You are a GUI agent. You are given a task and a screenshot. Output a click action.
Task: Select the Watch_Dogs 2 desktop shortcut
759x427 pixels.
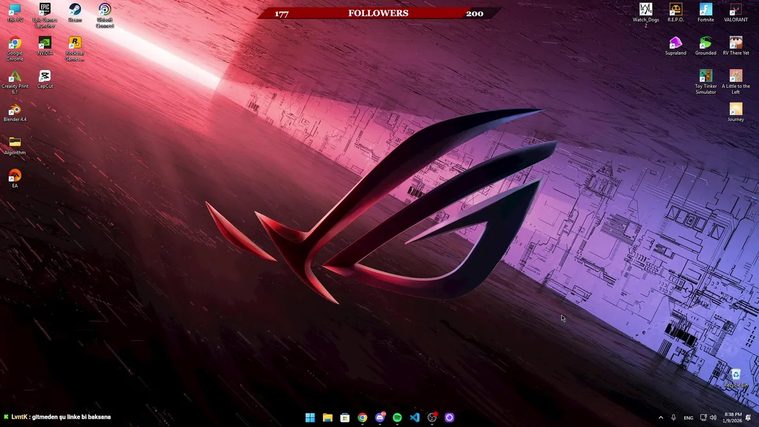[646, 16]
